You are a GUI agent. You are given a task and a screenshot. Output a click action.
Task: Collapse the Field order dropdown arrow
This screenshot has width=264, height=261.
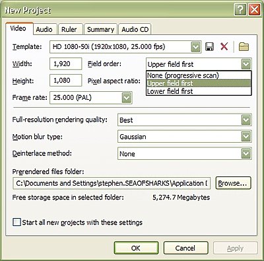click(246, 64)
